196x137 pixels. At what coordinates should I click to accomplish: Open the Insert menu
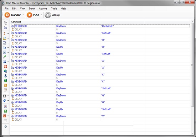coord(32,9)
